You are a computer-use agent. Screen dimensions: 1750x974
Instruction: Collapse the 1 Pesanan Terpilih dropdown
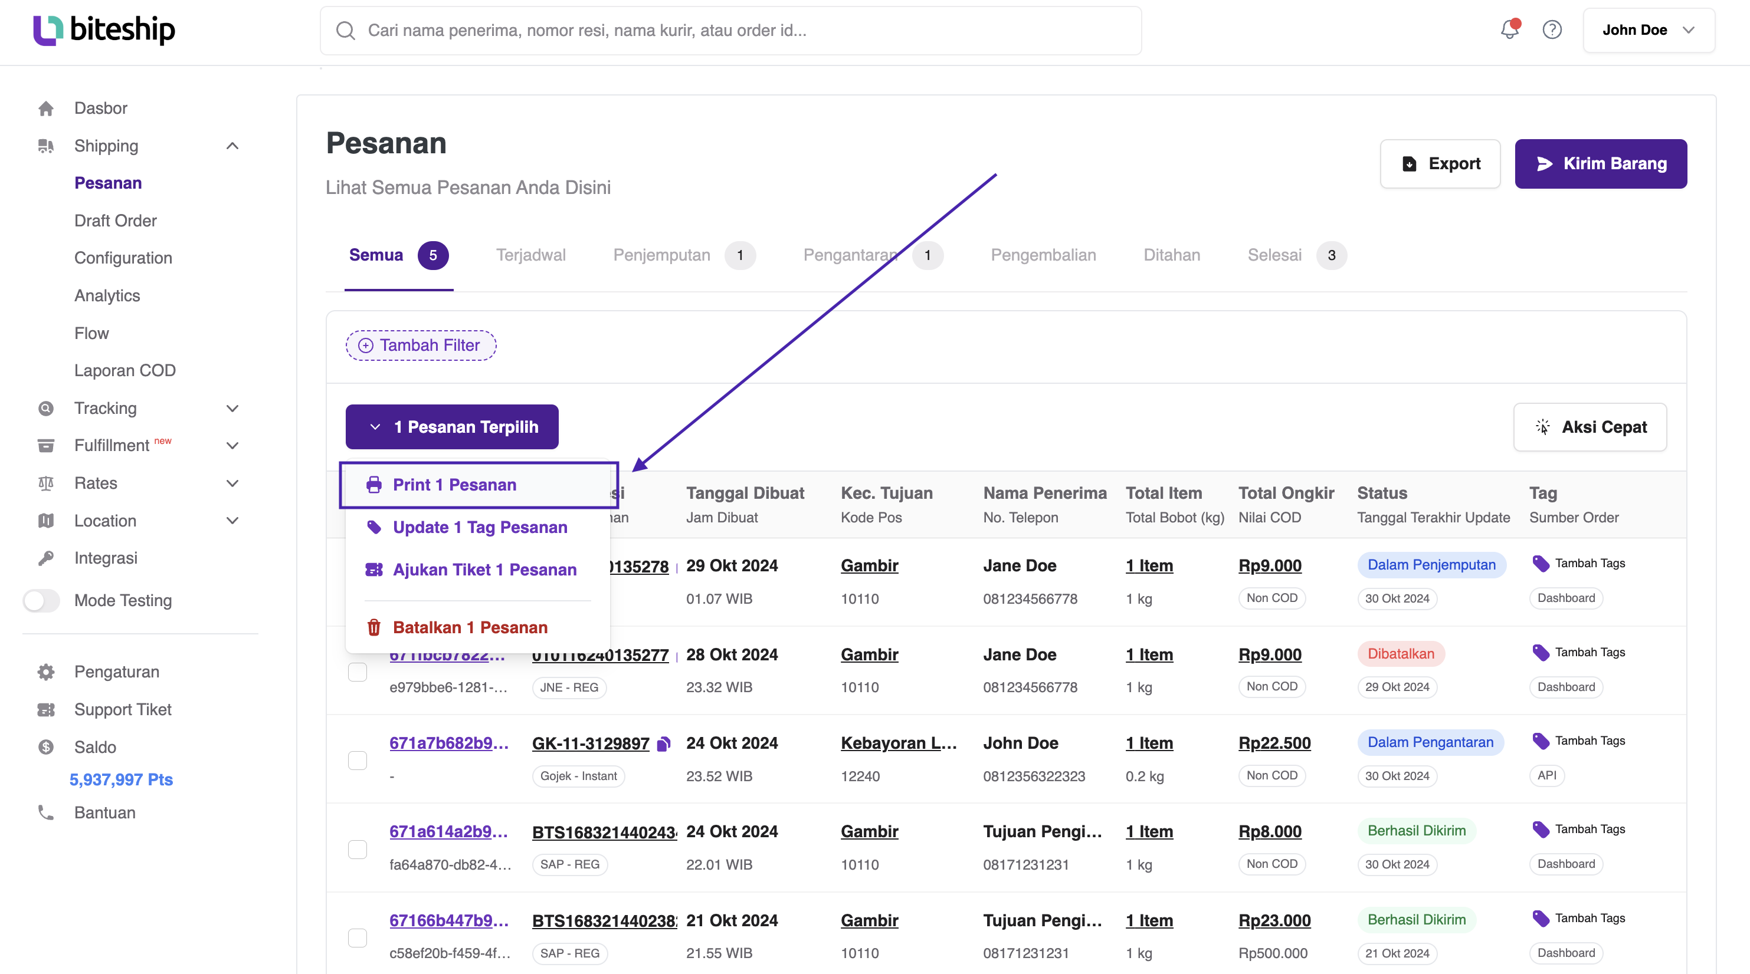pyautogui.click(x=452, y=427)
